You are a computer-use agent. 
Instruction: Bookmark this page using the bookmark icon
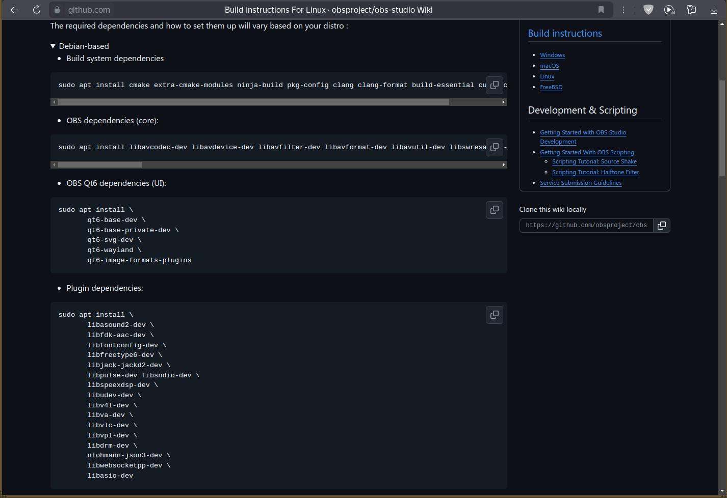click(x=601, y=10)
